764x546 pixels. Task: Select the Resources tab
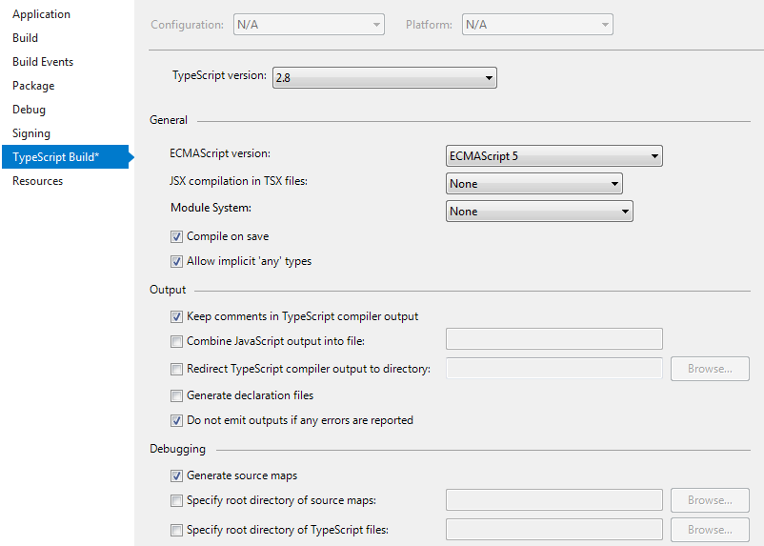coord(37,181)
